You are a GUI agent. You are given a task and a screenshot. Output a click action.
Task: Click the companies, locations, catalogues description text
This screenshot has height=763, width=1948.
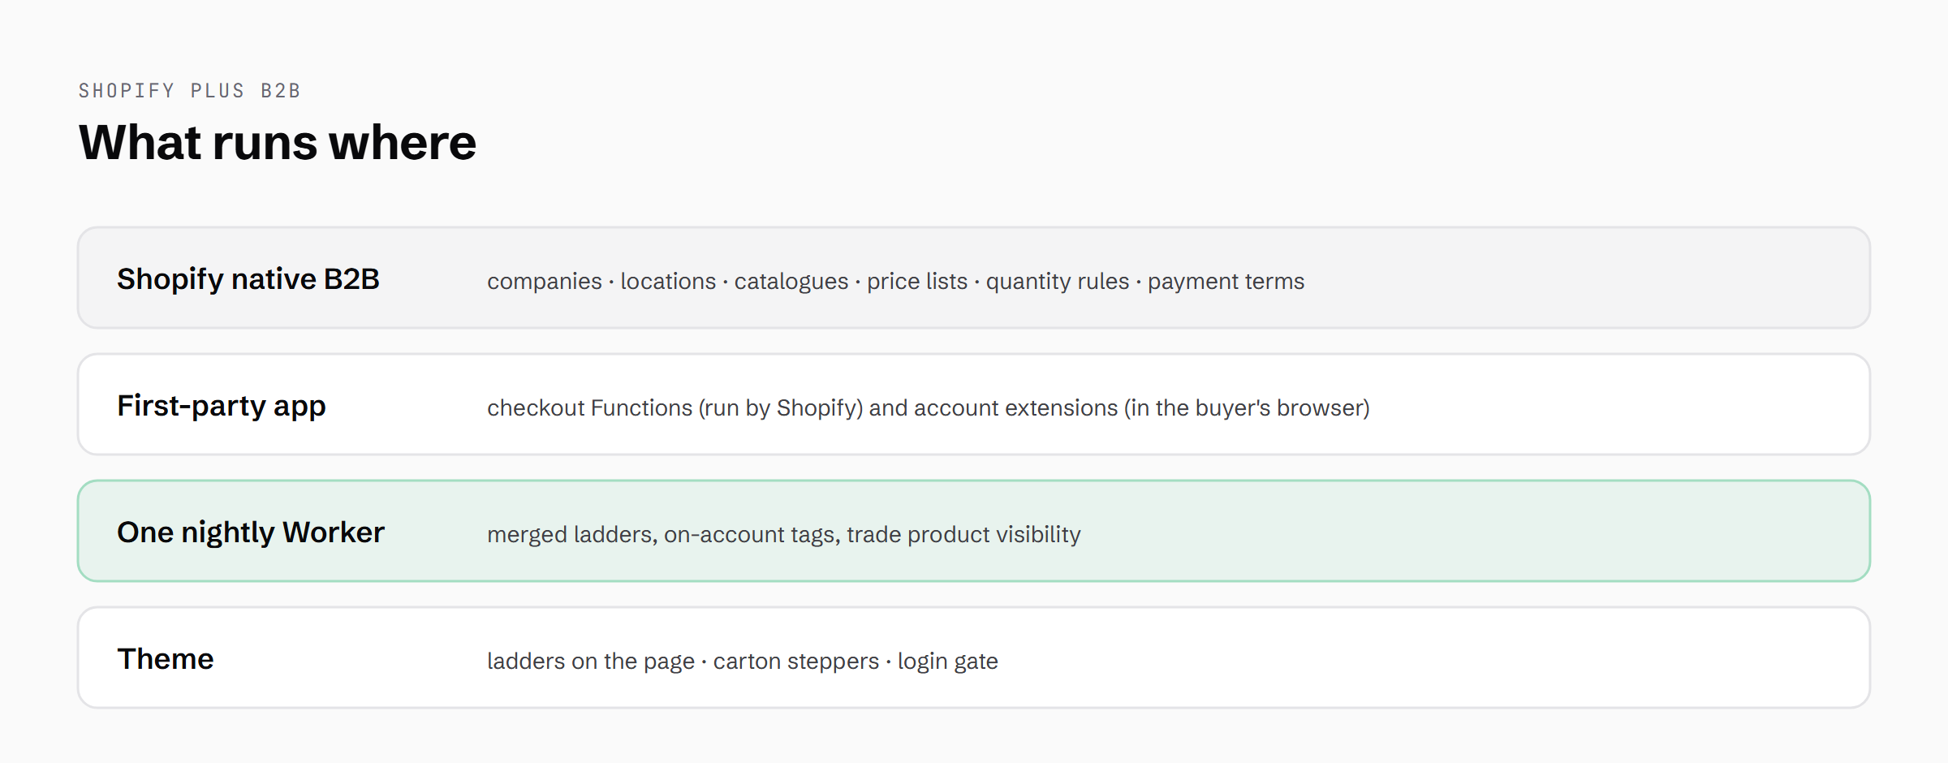pos(895,281)
